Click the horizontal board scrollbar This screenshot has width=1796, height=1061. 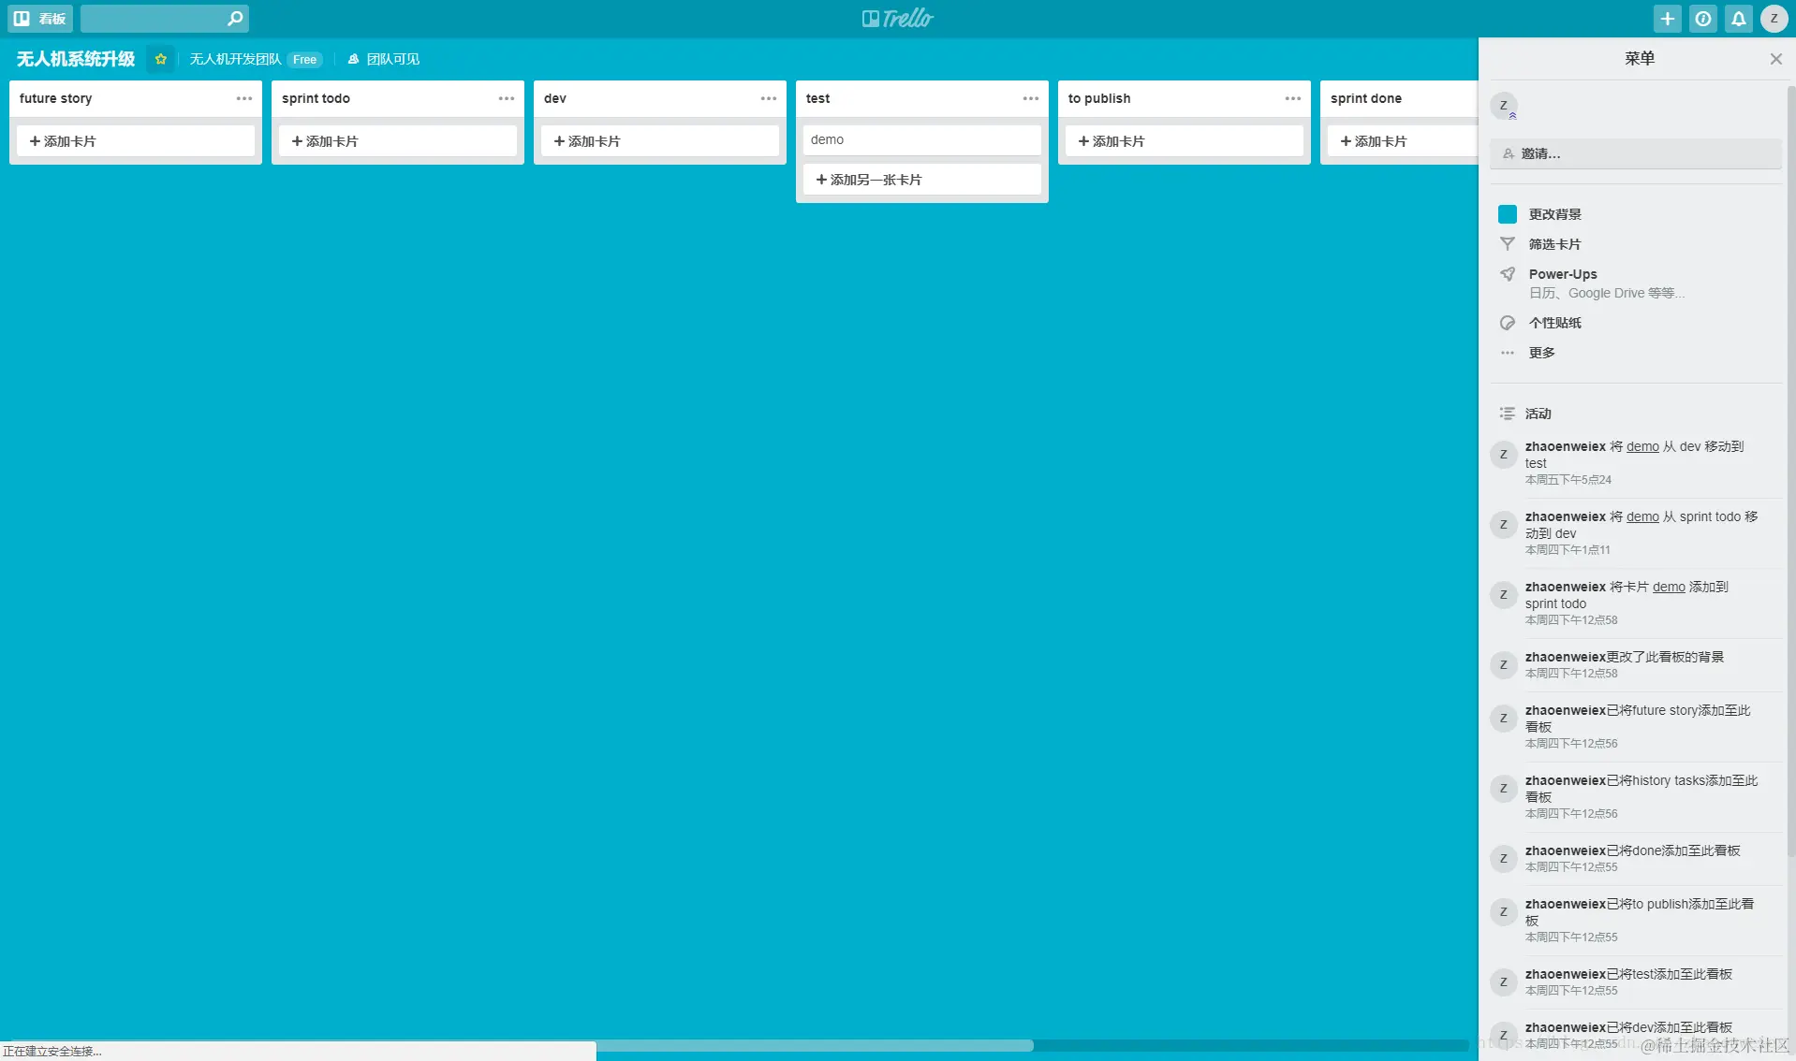pyautogui.click(x=815, y=1045)
